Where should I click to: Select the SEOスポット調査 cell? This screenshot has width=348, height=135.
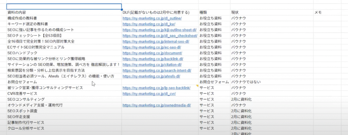(64, 111)
